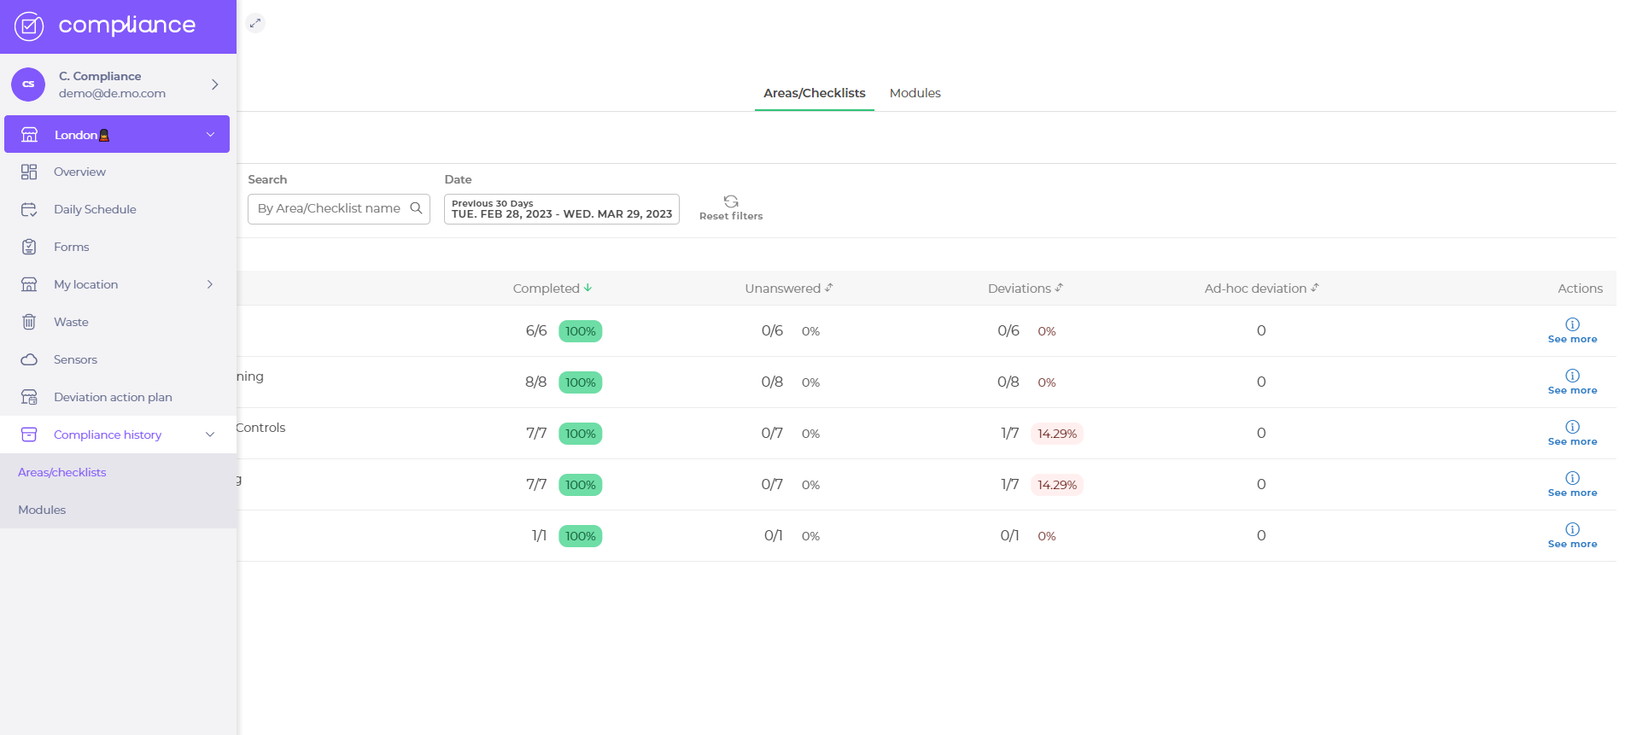
Task: Expand the C. Compliance account chevron
Action: point(215,85)
